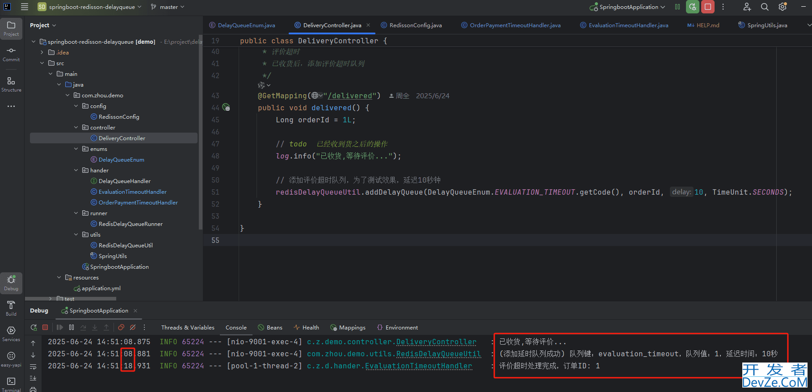The width and height of the screenshot is (812, 392).
Task: Select SpringbootApplication class in project tree
Action: 119,267
